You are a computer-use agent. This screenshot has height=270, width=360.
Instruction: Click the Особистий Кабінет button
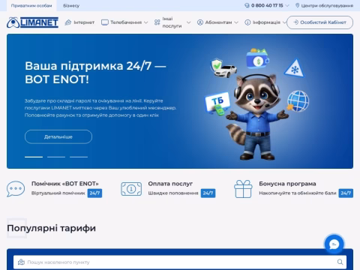click(319, 22)
